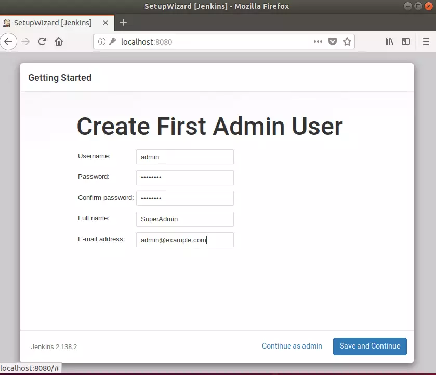The height and width of the screenshot is (375, 436).
Task: Go back to the previous page
Action: coord(8,41)
